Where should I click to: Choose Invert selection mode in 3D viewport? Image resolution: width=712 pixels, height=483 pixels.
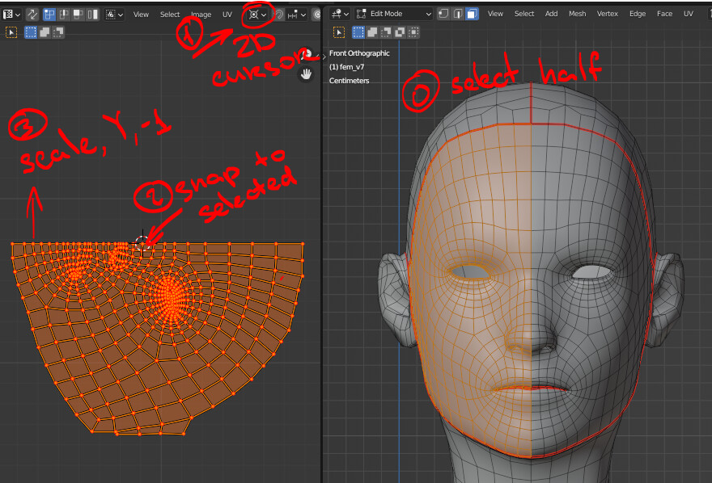pyautogui.click(x=400, y=32)
